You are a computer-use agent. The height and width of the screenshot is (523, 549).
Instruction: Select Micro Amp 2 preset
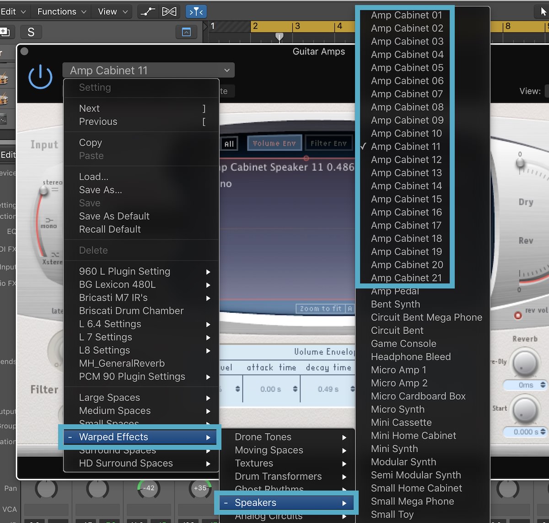click(x=423, y=383)
